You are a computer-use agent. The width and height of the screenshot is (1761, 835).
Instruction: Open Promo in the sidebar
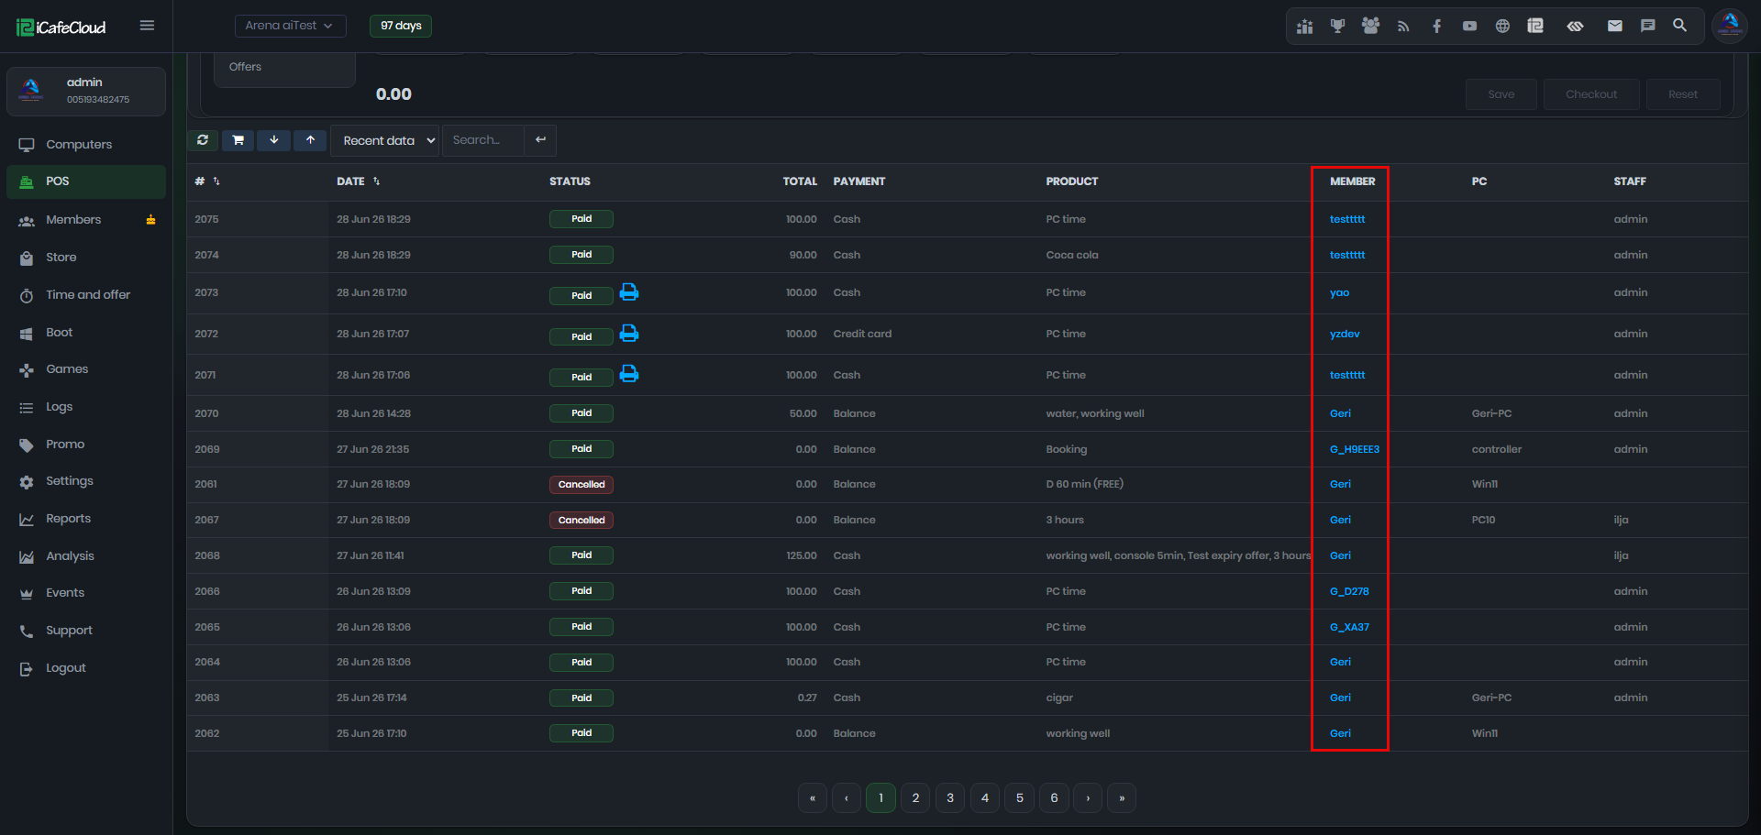click(86, 445)
